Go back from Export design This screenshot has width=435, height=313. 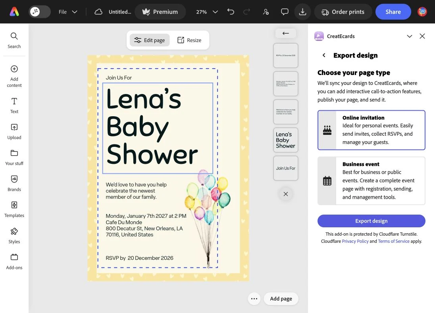324,55
